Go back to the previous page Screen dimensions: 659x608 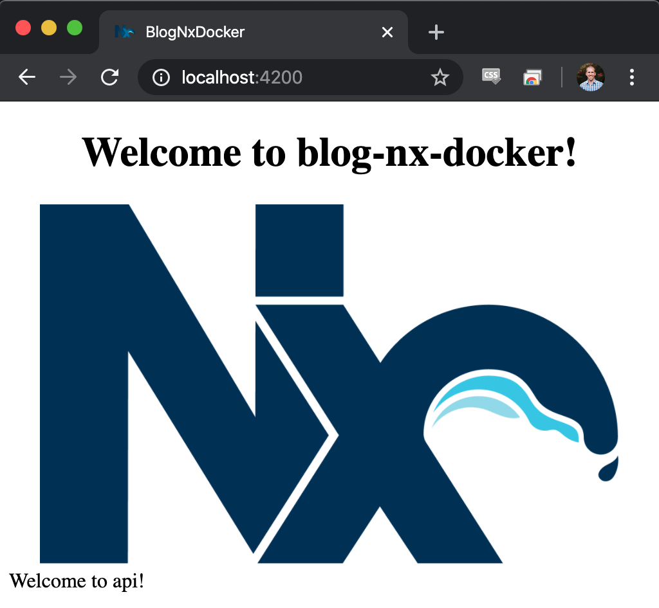[27, 77]
